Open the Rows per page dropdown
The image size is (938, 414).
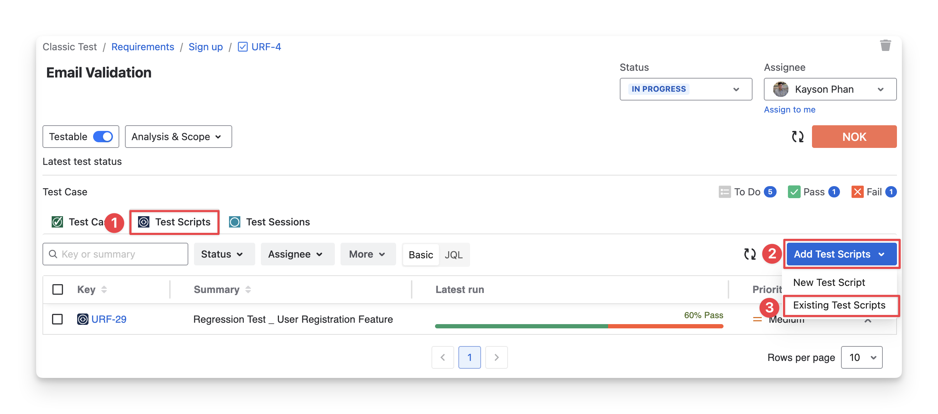pos(861,357)
